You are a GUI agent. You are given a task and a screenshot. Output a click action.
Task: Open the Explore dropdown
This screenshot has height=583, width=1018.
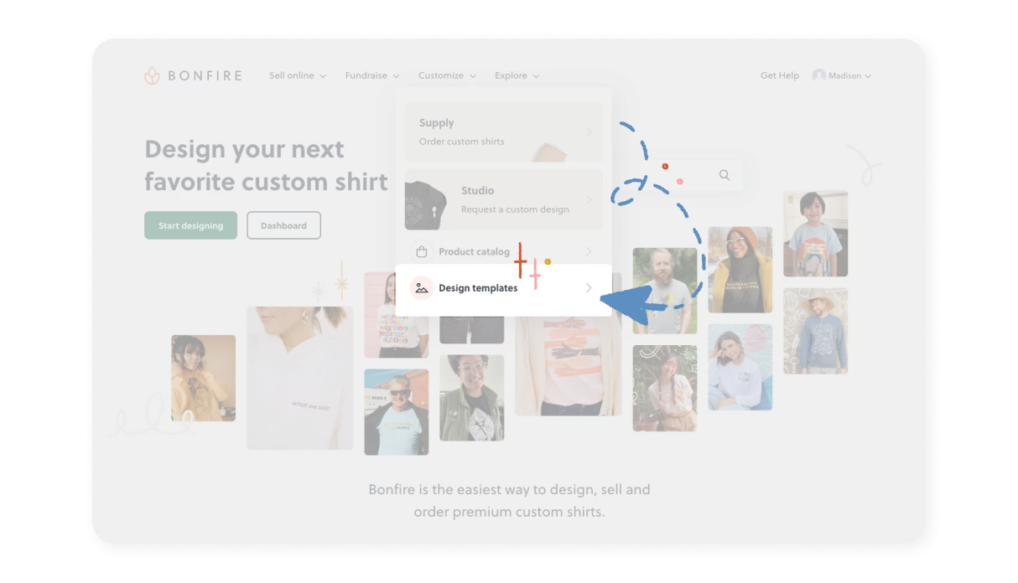(517, 75)
